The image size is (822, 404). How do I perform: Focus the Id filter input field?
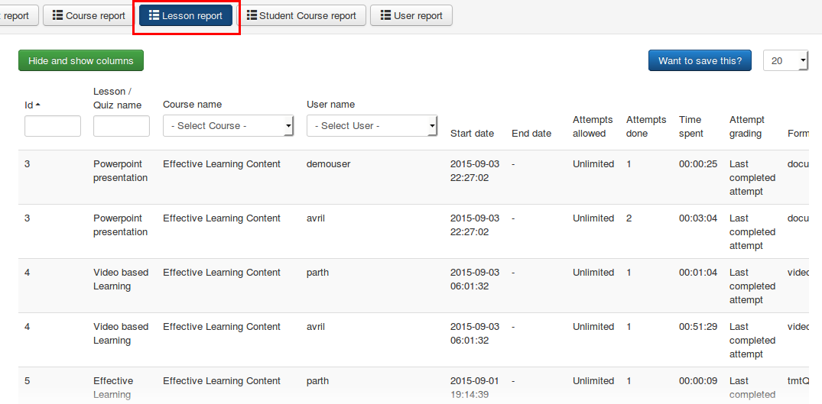coord(53,126)
